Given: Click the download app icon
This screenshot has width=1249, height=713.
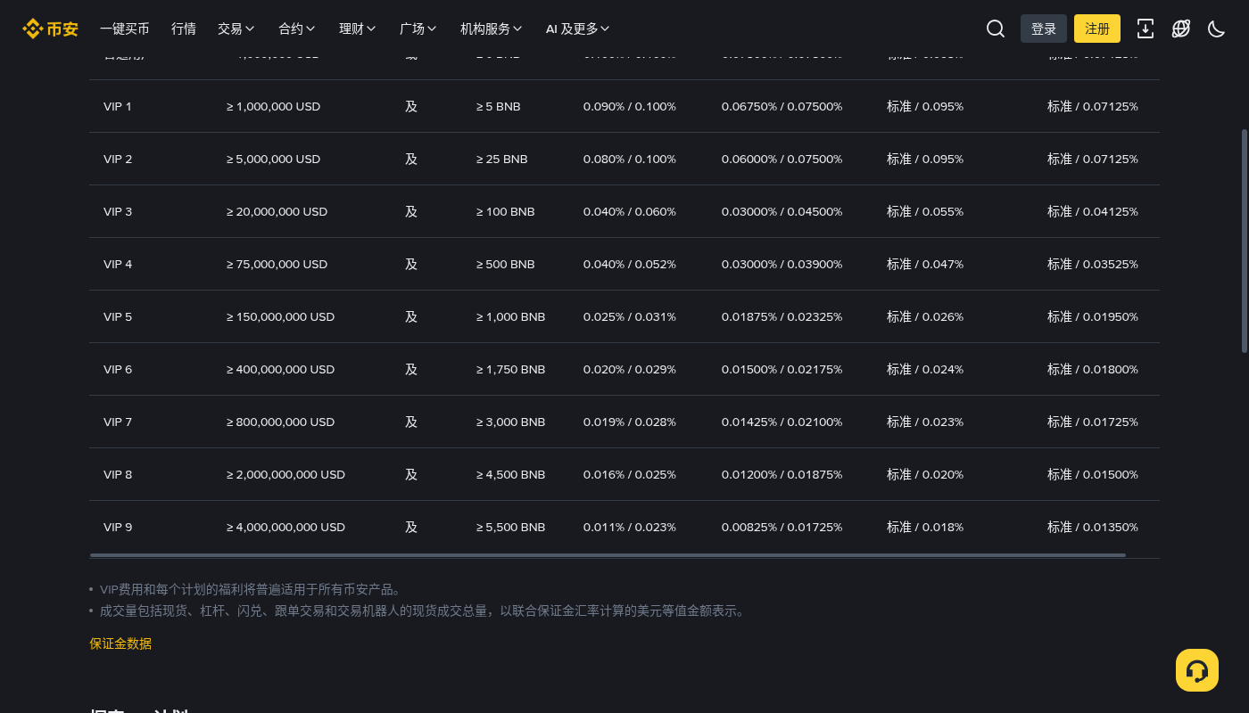Looking at the screenshot, I should tap(1146, 29).
